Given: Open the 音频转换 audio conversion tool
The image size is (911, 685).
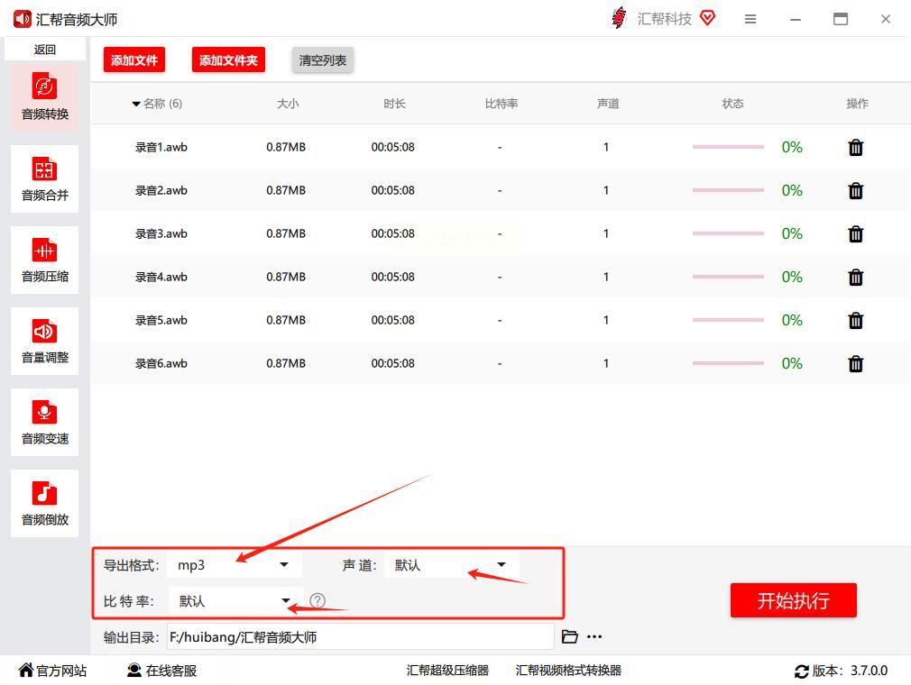Looking at the screenshot, I should pyautogui.click(x=45, y=97).
